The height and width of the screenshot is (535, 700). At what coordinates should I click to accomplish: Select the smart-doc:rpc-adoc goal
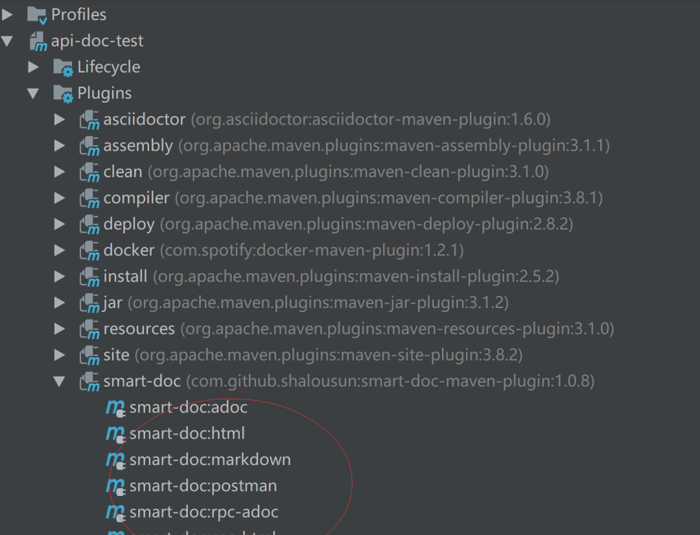[x=204, y=512]
